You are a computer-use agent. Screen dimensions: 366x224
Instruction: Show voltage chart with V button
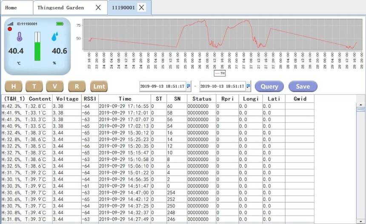[55, 87]
